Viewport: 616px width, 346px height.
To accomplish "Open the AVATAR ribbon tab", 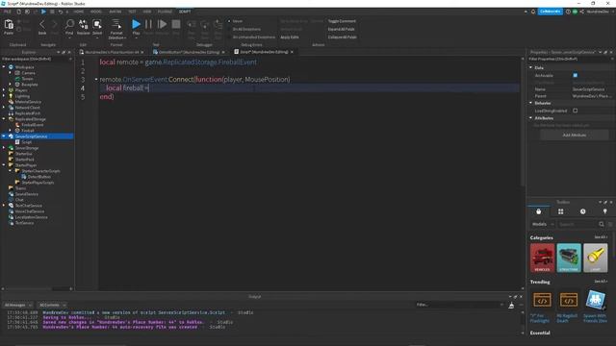I will (115, 12).
